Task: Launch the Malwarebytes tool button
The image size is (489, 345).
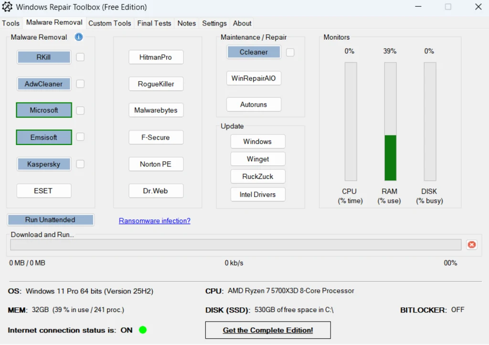Action: (x=156, y=110)
